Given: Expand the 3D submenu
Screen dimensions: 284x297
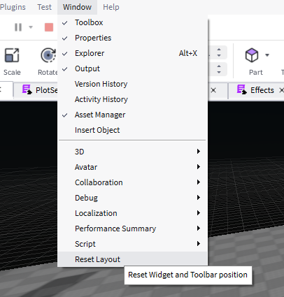Looking at the screenshot, I should pyautogui.click(x=132, y=152).
